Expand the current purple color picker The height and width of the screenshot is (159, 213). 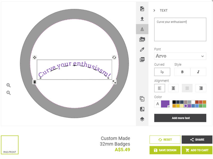pos(165,104)
